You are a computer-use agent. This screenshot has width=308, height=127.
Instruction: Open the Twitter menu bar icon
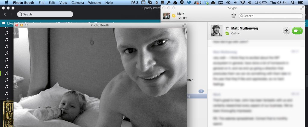[189, 2]
